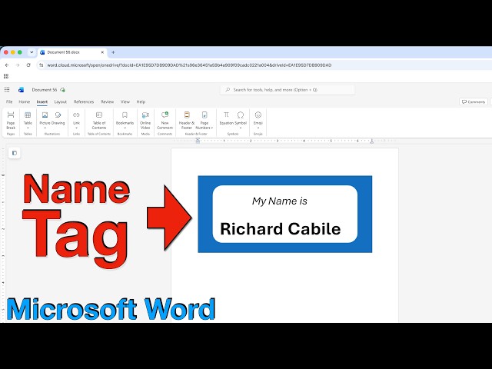Open browser apps shortcut in bookmarks bar
This screenshot has height=369, width=492.
pos(6,76)
